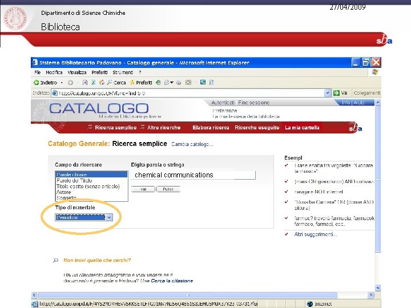Click the blue picture toolbar icon
The image size is (411, 308).
(x=203, y=82)
